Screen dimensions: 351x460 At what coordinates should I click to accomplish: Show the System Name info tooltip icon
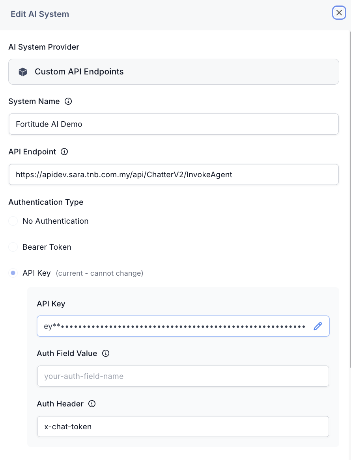click(x=68, y=101)
